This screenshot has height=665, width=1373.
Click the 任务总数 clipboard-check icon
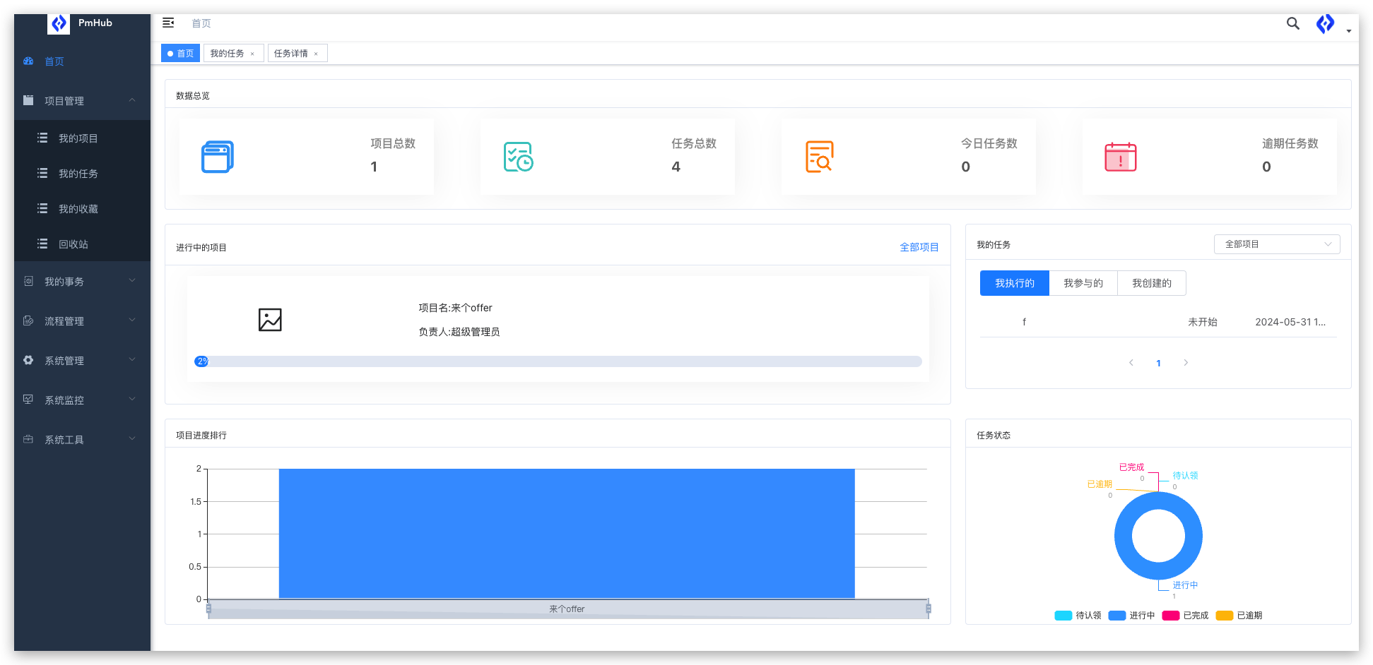click(x=518, y=156)
